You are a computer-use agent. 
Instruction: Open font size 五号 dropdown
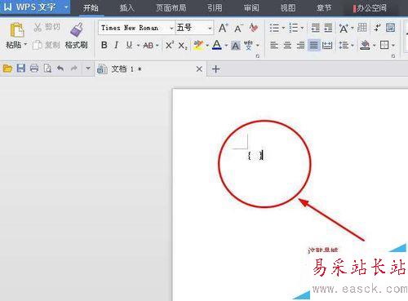[210, 28]
